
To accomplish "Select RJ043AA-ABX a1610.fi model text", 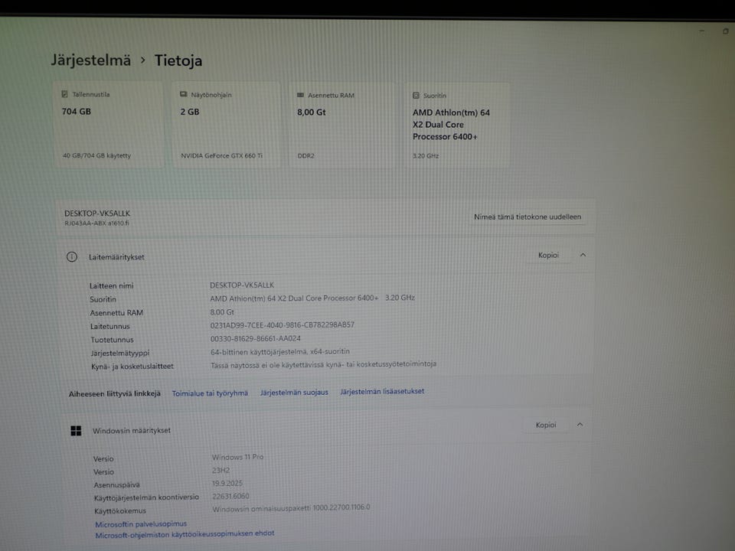I will pos(96,223).
